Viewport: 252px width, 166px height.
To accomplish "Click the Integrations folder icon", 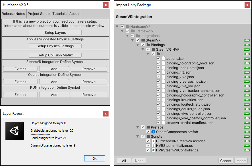I will [138, 36].
